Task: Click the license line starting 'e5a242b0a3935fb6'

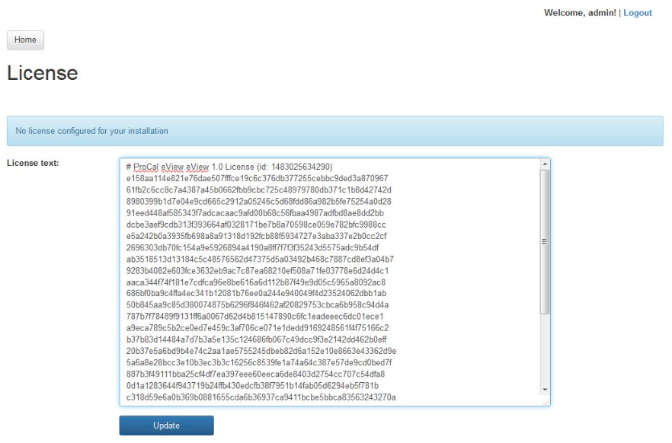Action: click(256, 236)
